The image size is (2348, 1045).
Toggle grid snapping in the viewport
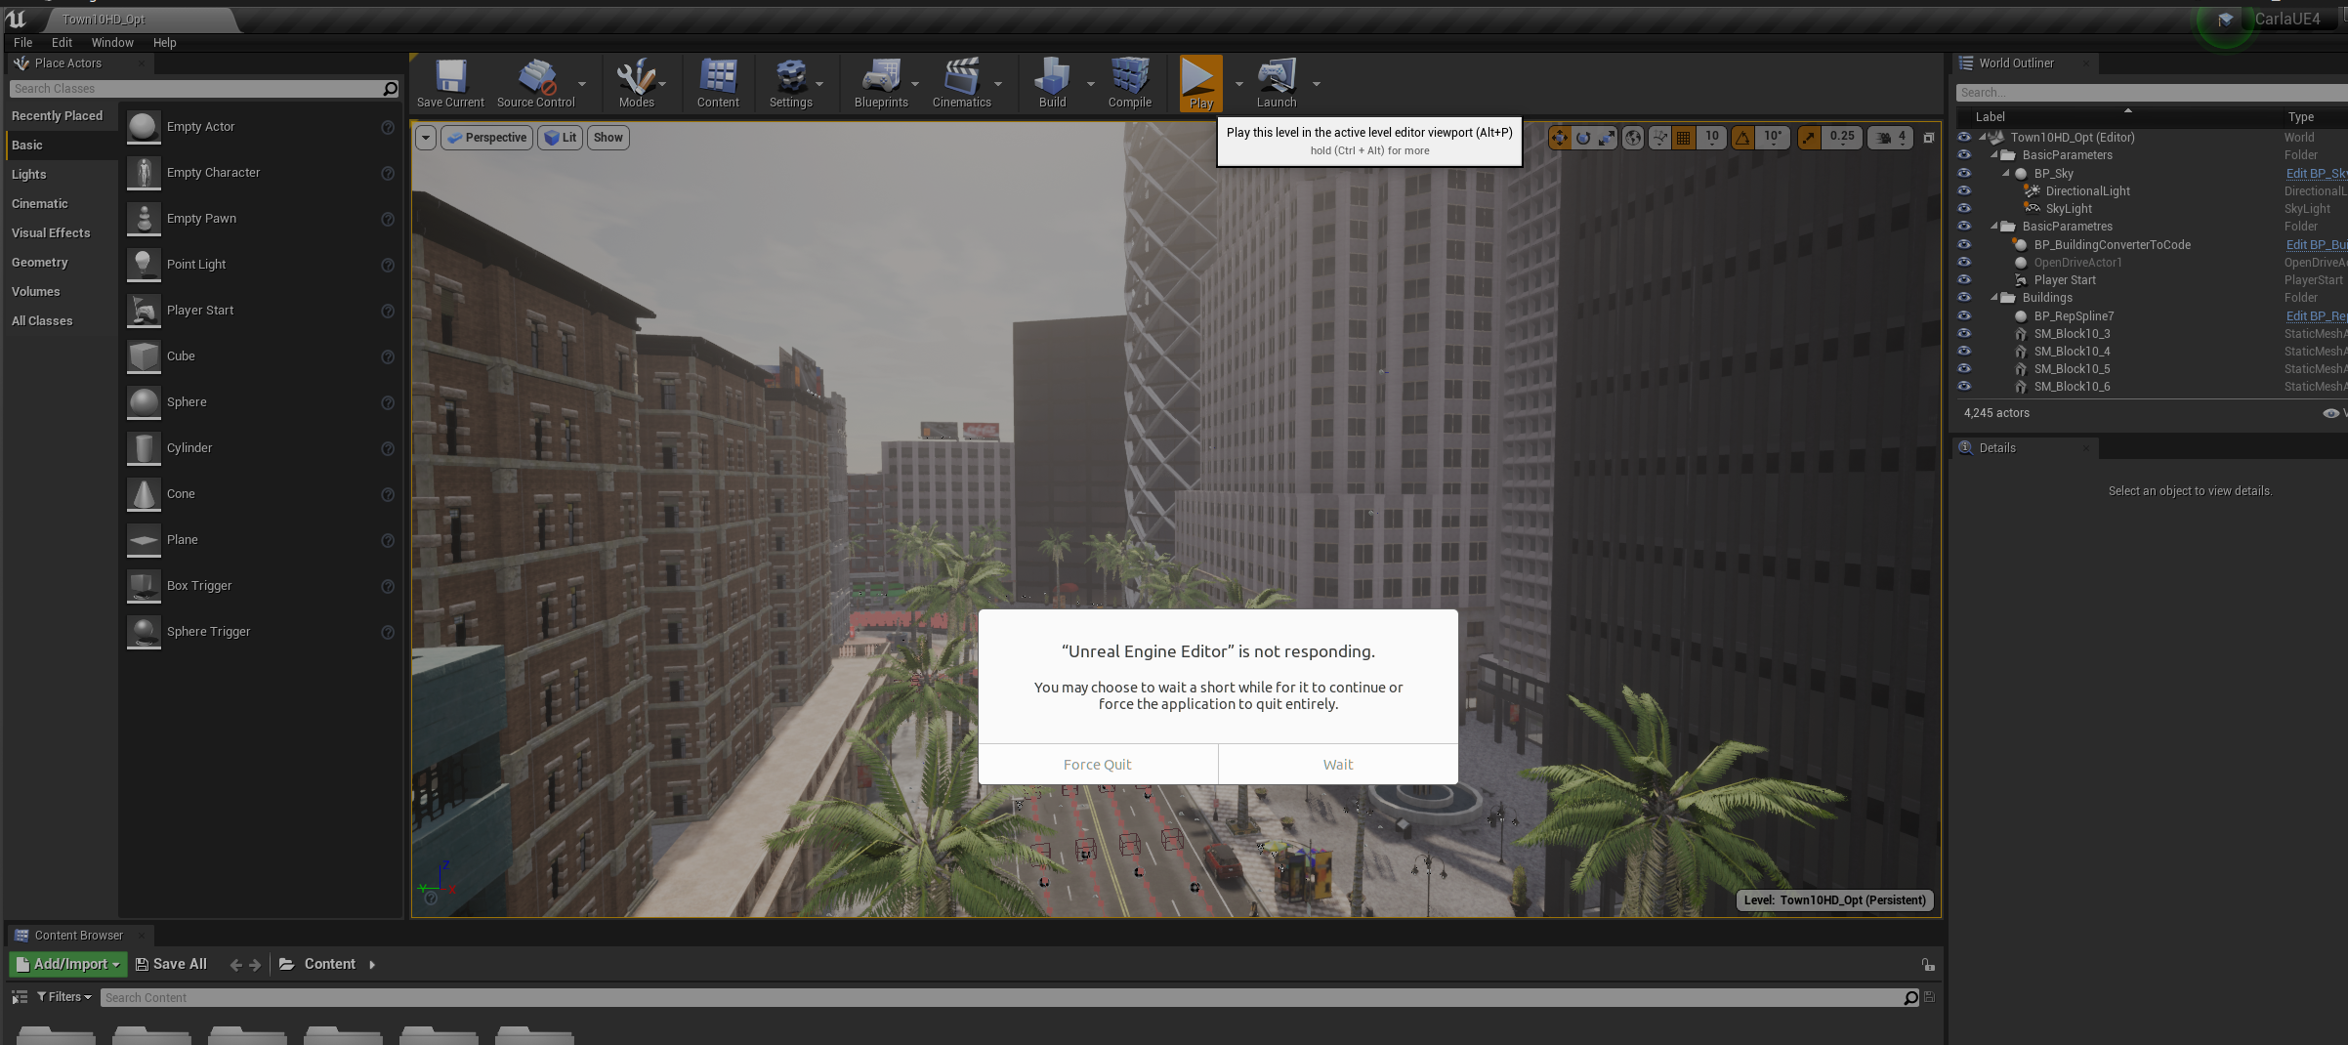tap(1683, 138)
